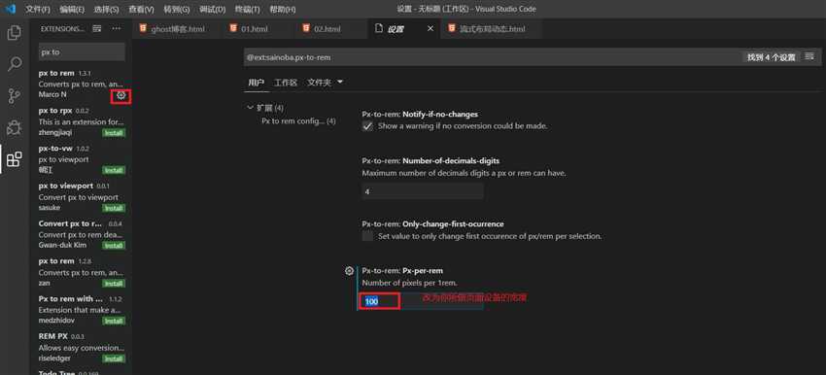Click Px-to-rem: Number-of-decimals-digits title

coord(430,160)
